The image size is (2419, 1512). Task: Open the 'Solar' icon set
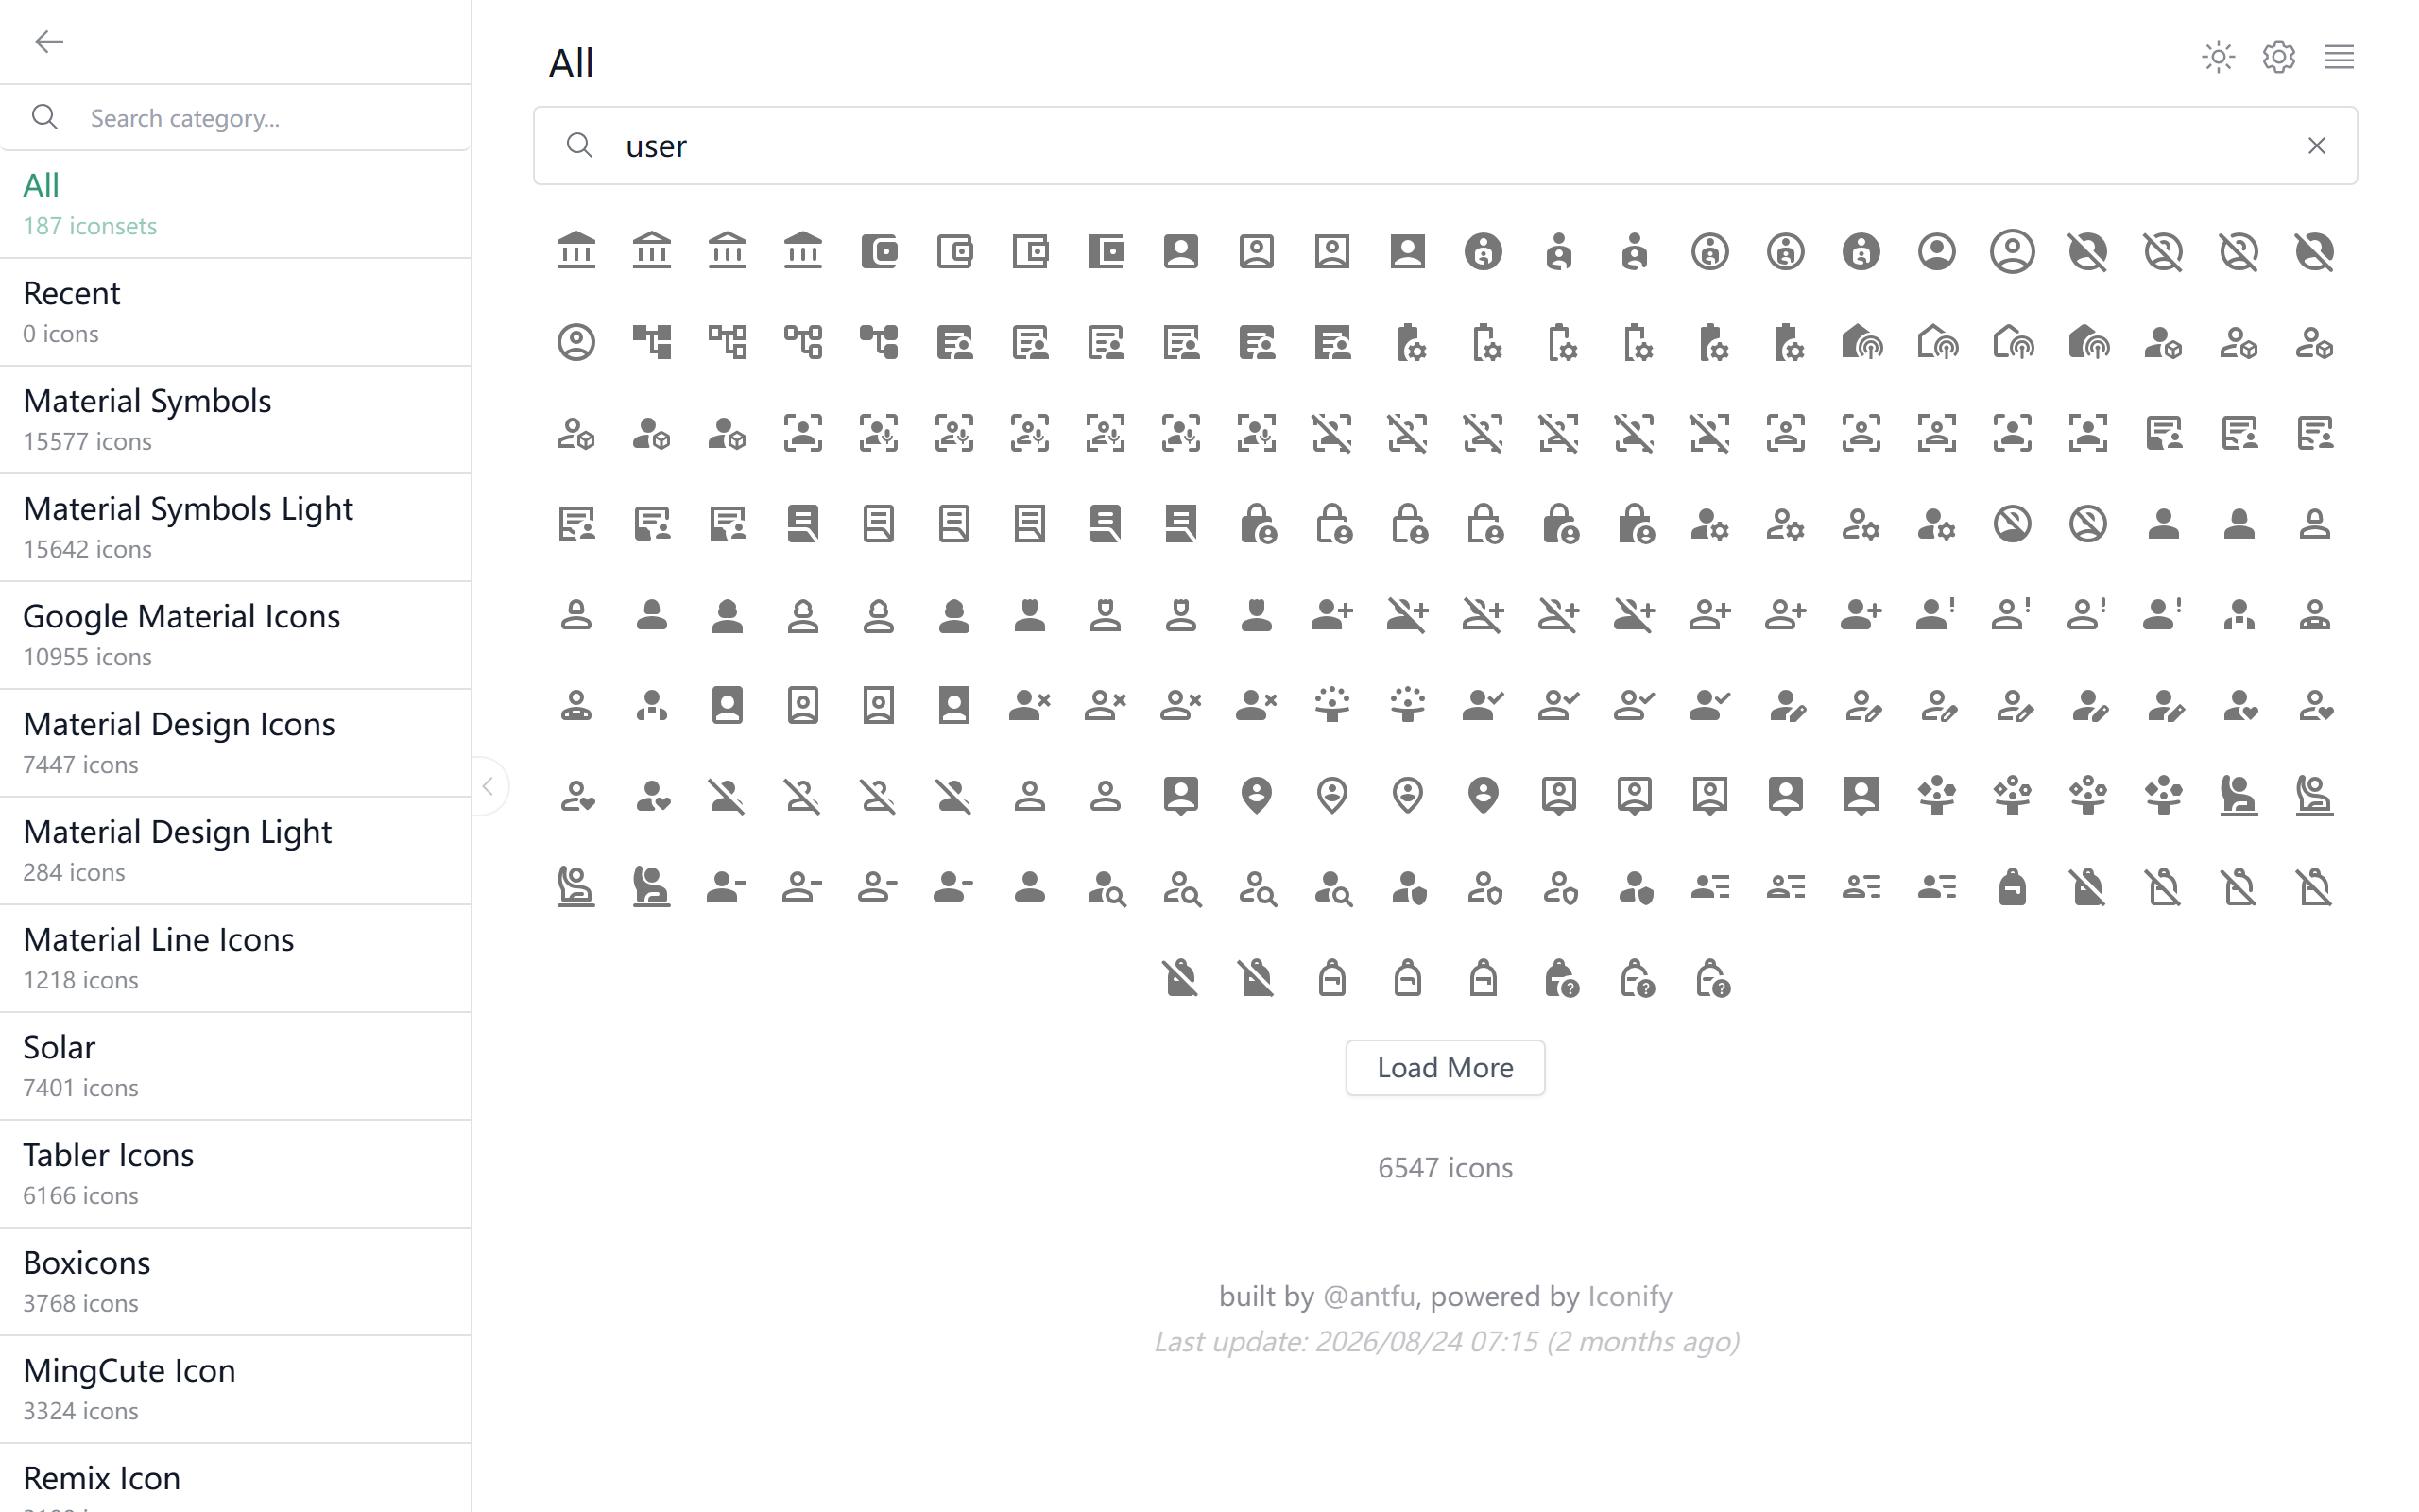(235, 1066)
